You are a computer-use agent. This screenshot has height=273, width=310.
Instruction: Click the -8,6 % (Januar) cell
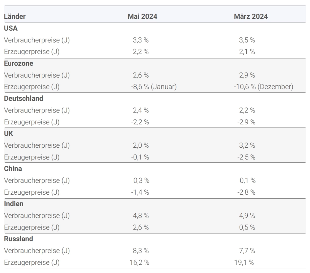click(154, 87)
